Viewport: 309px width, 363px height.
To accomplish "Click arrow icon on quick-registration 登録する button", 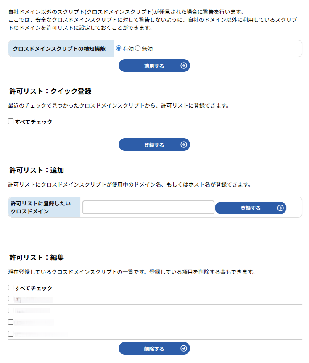I will click(184, 145).
